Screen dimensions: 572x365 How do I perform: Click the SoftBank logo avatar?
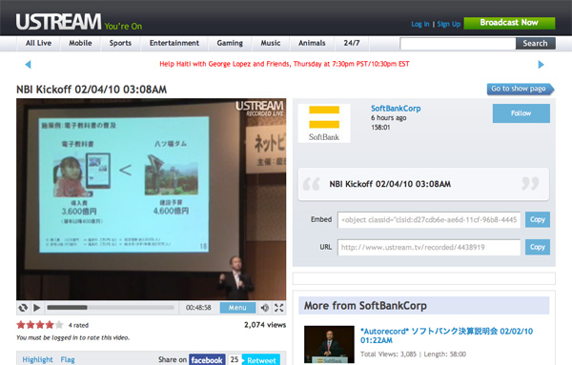[324, 123]
